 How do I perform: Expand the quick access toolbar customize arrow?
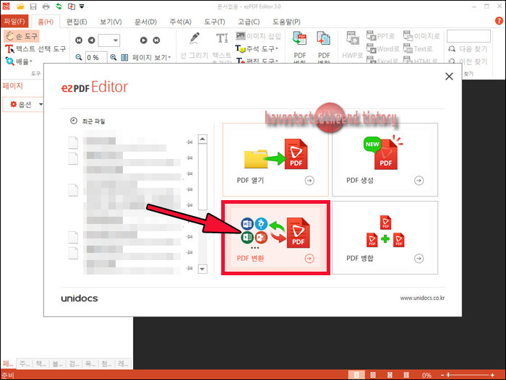[x=82, y=6]
